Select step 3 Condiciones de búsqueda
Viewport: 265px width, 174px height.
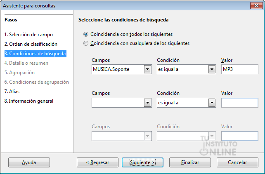point(35,54)
